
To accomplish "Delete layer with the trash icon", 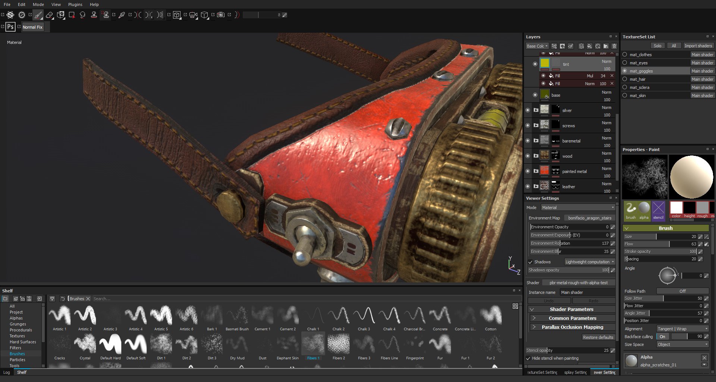I will (614, 46).
